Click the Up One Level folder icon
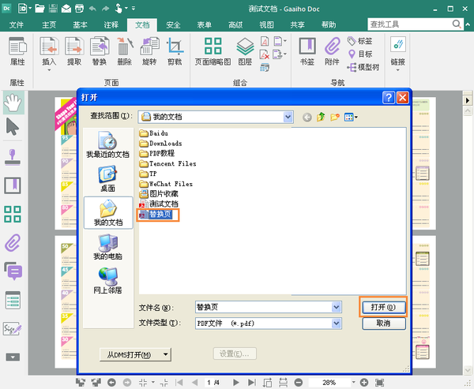The height and width of the screenshot is (389, 474). (321, 117)
